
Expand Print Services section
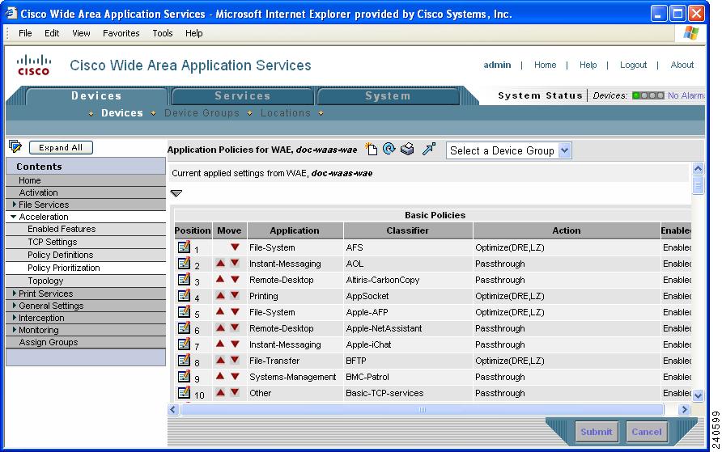click(15, 293)
